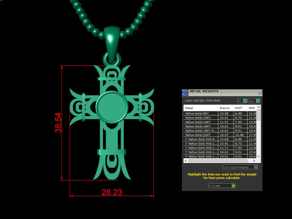Select the Yellow Gold:18KY row

point(220,126)
